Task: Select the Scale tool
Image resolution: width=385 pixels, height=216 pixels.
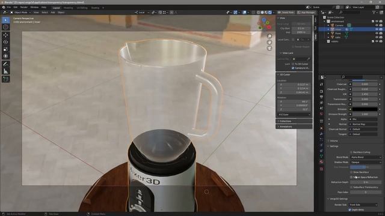Action: pos(5,49)
